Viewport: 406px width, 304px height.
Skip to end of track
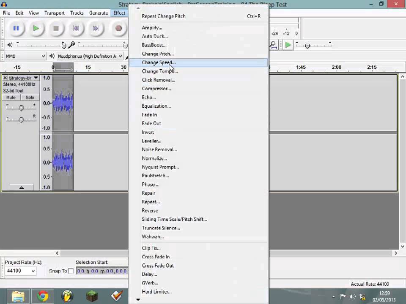[96, 28]
